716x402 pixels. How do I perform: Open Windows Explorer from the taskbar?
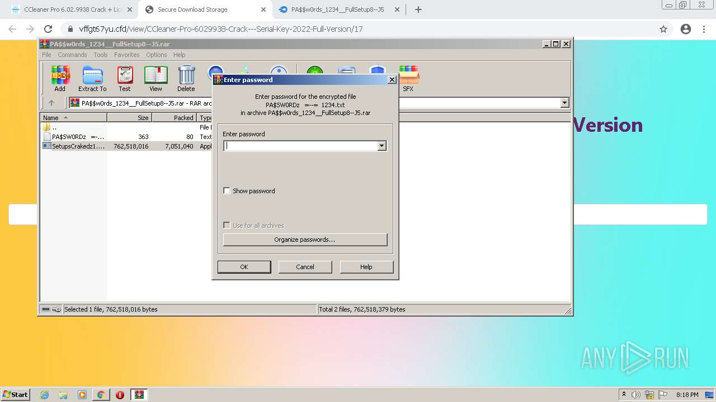point(63,395)
